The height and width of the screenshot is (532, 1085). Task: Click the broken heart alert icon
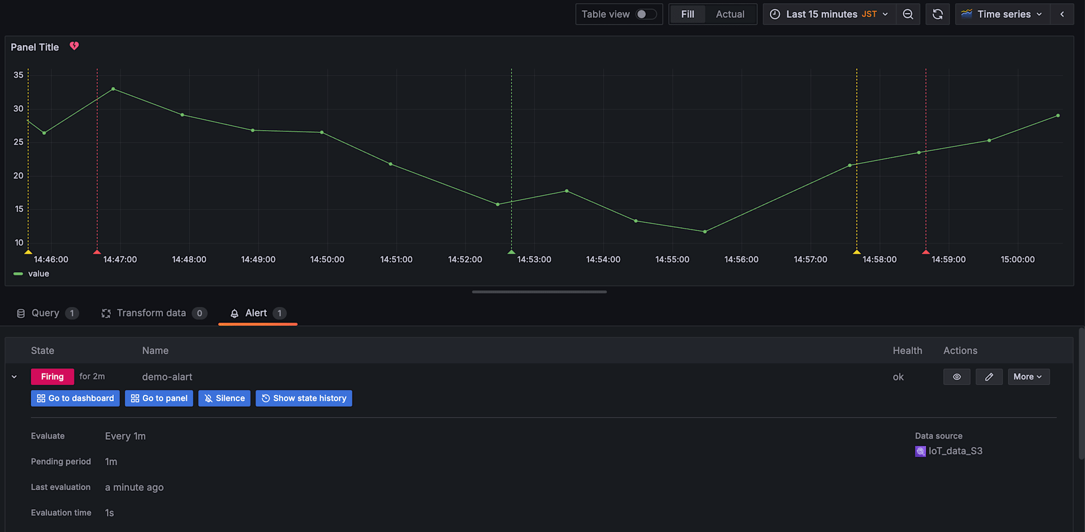[74, 46]
